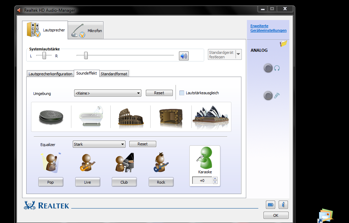Choose the Colosseum arena environment

click(131, 117)
